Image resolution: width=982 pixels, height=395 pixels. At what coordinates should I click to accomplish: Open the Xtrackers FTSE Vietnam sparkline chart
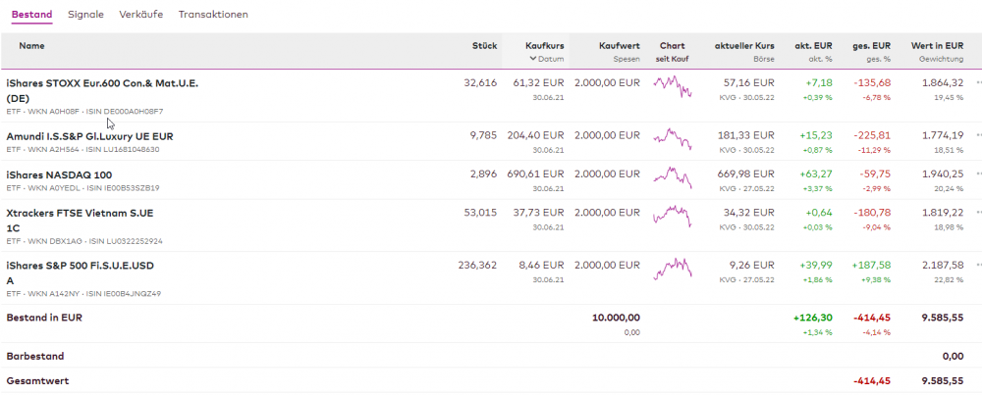(x=673, y=216)
